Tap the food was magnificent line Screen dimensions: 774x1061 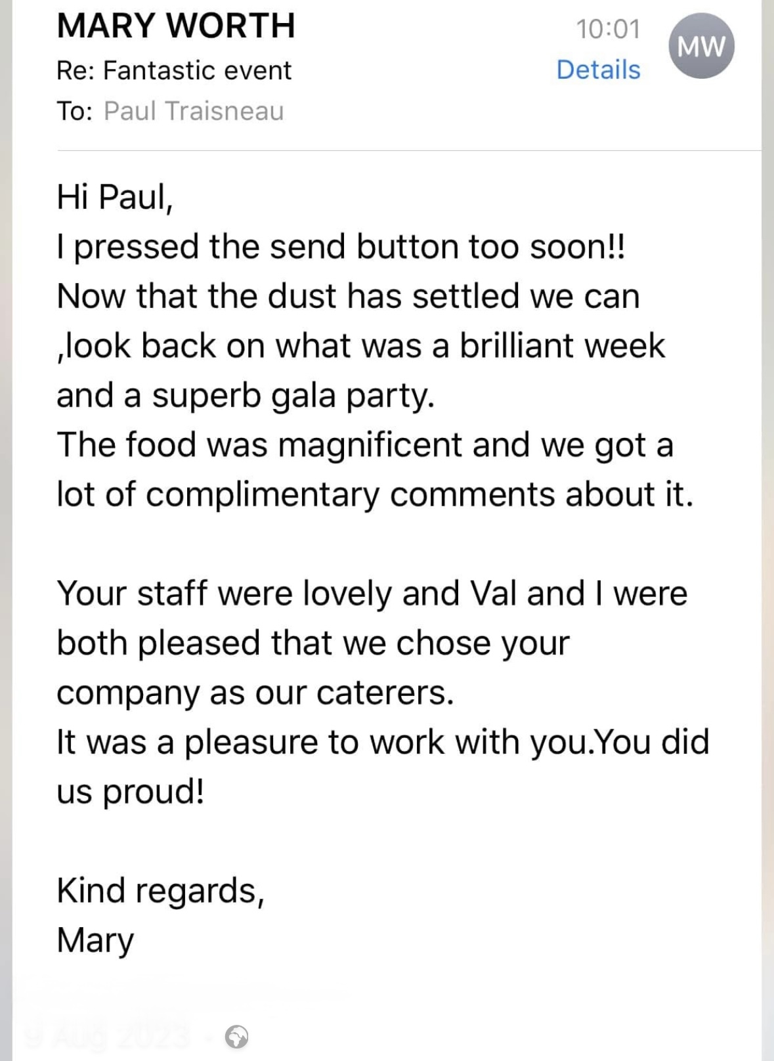pos(365,445)
